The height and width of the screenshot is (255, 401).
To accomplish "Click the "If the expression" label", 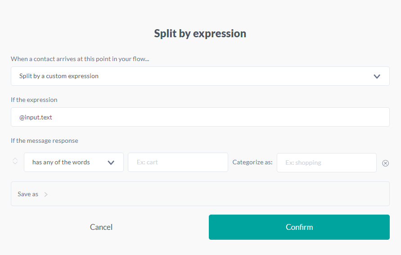I will click(x=34, y=100).
